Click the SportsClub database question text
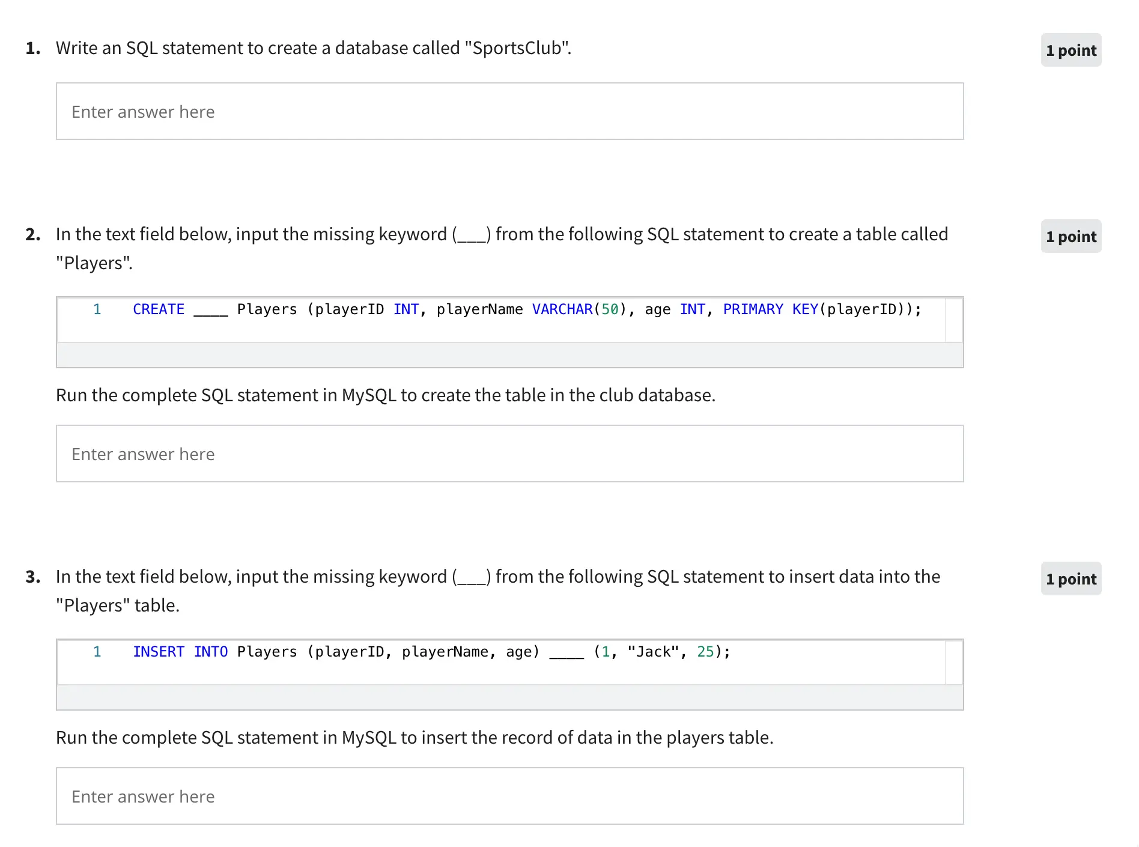Image resolution: width=1139 pixels, height=847 pixels. pyautogui.click(x=313, y=48)
